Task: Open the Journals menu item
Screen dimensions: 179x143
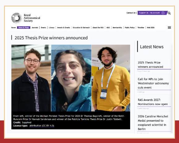Action: 35,28
